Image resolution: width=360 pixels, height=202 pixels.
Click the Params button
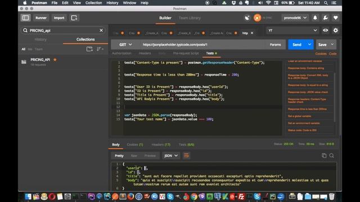point(275,44)
